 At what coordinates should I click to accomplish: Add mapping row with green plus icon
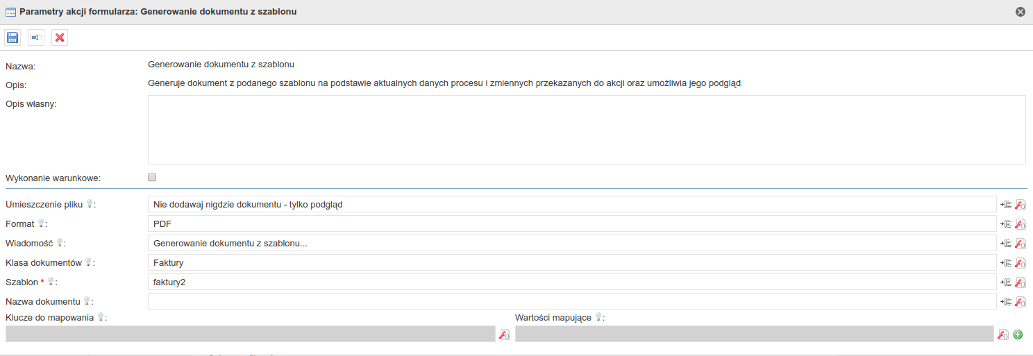point(1018,334)
